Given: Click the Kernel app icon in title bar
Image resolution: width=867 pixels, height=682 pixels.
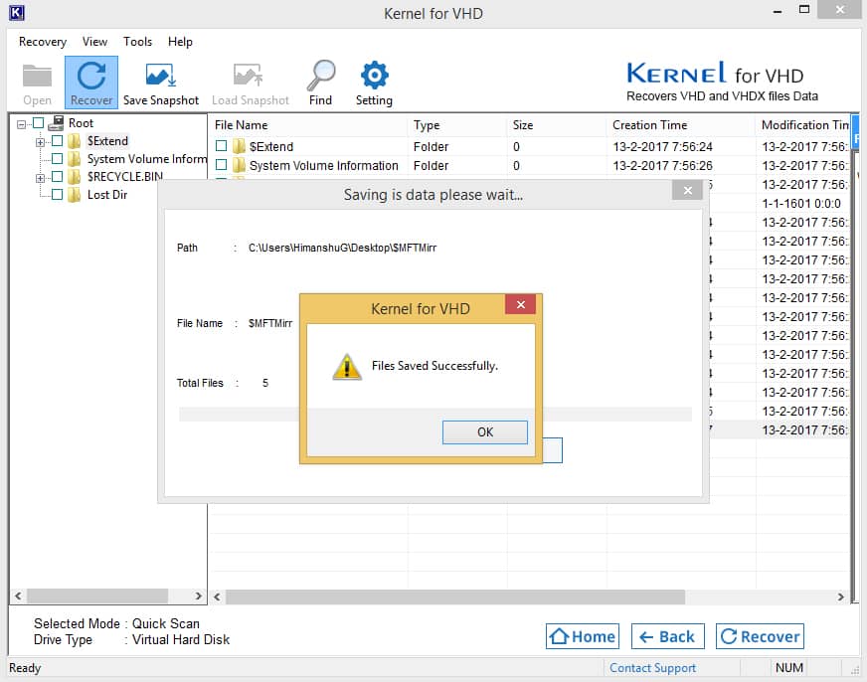Looking at the screenshot, I should 17,13.
